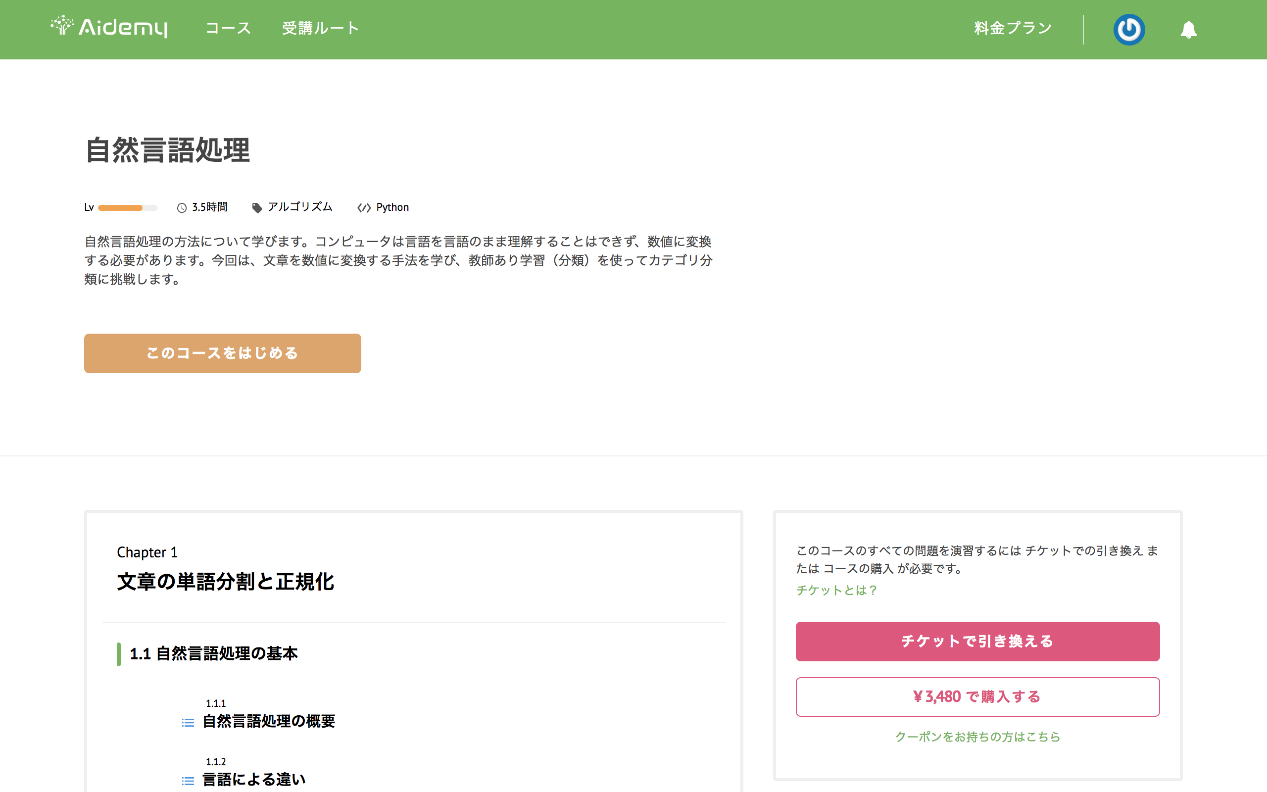Viewport: 1267px width, 792px height.
Task: Start course with このコースをはじめる button
Action: click(223, 353)
